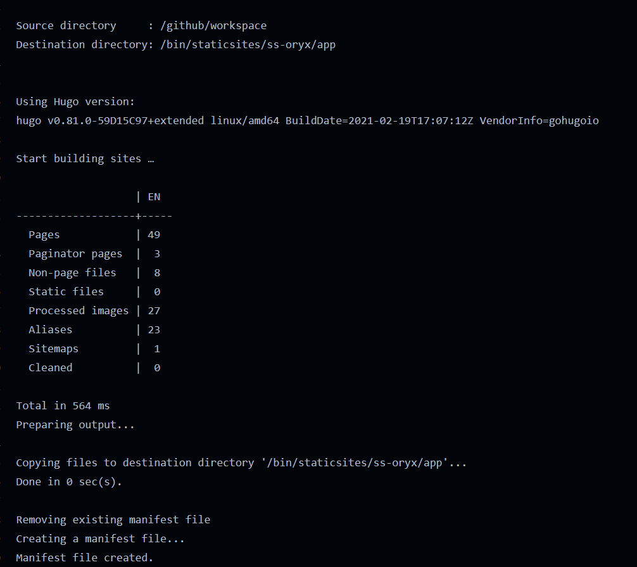Click the 'Using Hugo version:' line
Viewport: 637px width, 567px height.
(x=75, y=102)
